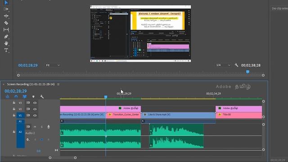Screen dimensions: 288x162
Task: Select Screen Recording (11-01-21 21-28-14) sequence tab
Action: point(31,84)
